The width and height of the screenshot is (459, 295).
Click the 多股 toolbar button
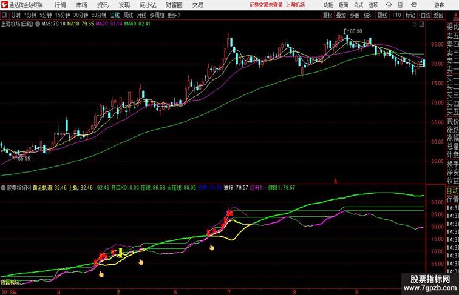click(355, 15)
